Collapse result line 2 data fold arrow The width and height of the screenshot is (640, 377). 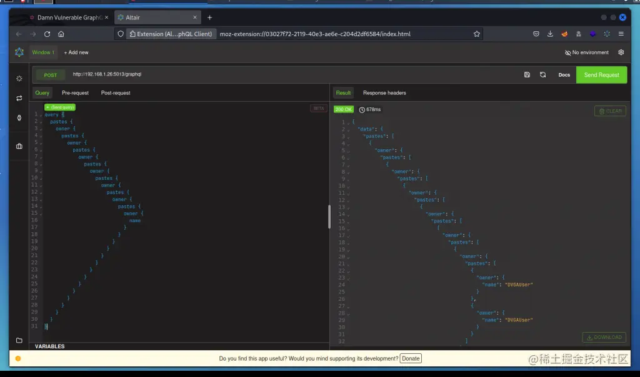point(348,130)
